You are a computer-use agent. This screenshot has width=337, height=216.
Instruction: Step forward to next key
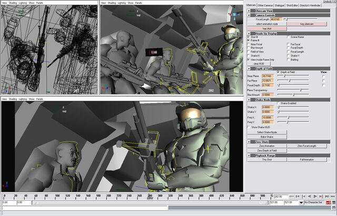(x=321, y=197)
